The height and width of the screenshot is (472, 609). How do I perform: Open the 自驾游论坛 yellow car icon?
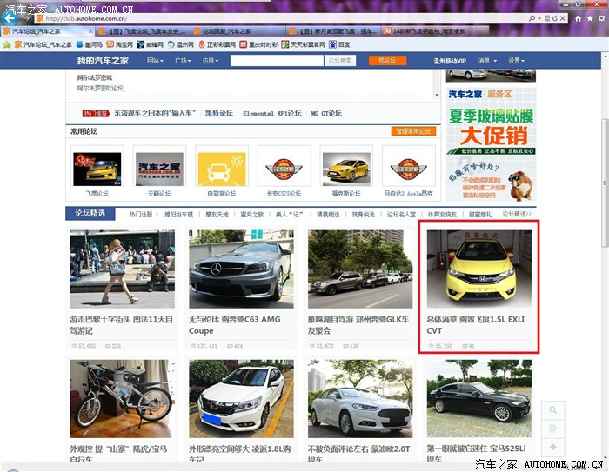[221, 165]
